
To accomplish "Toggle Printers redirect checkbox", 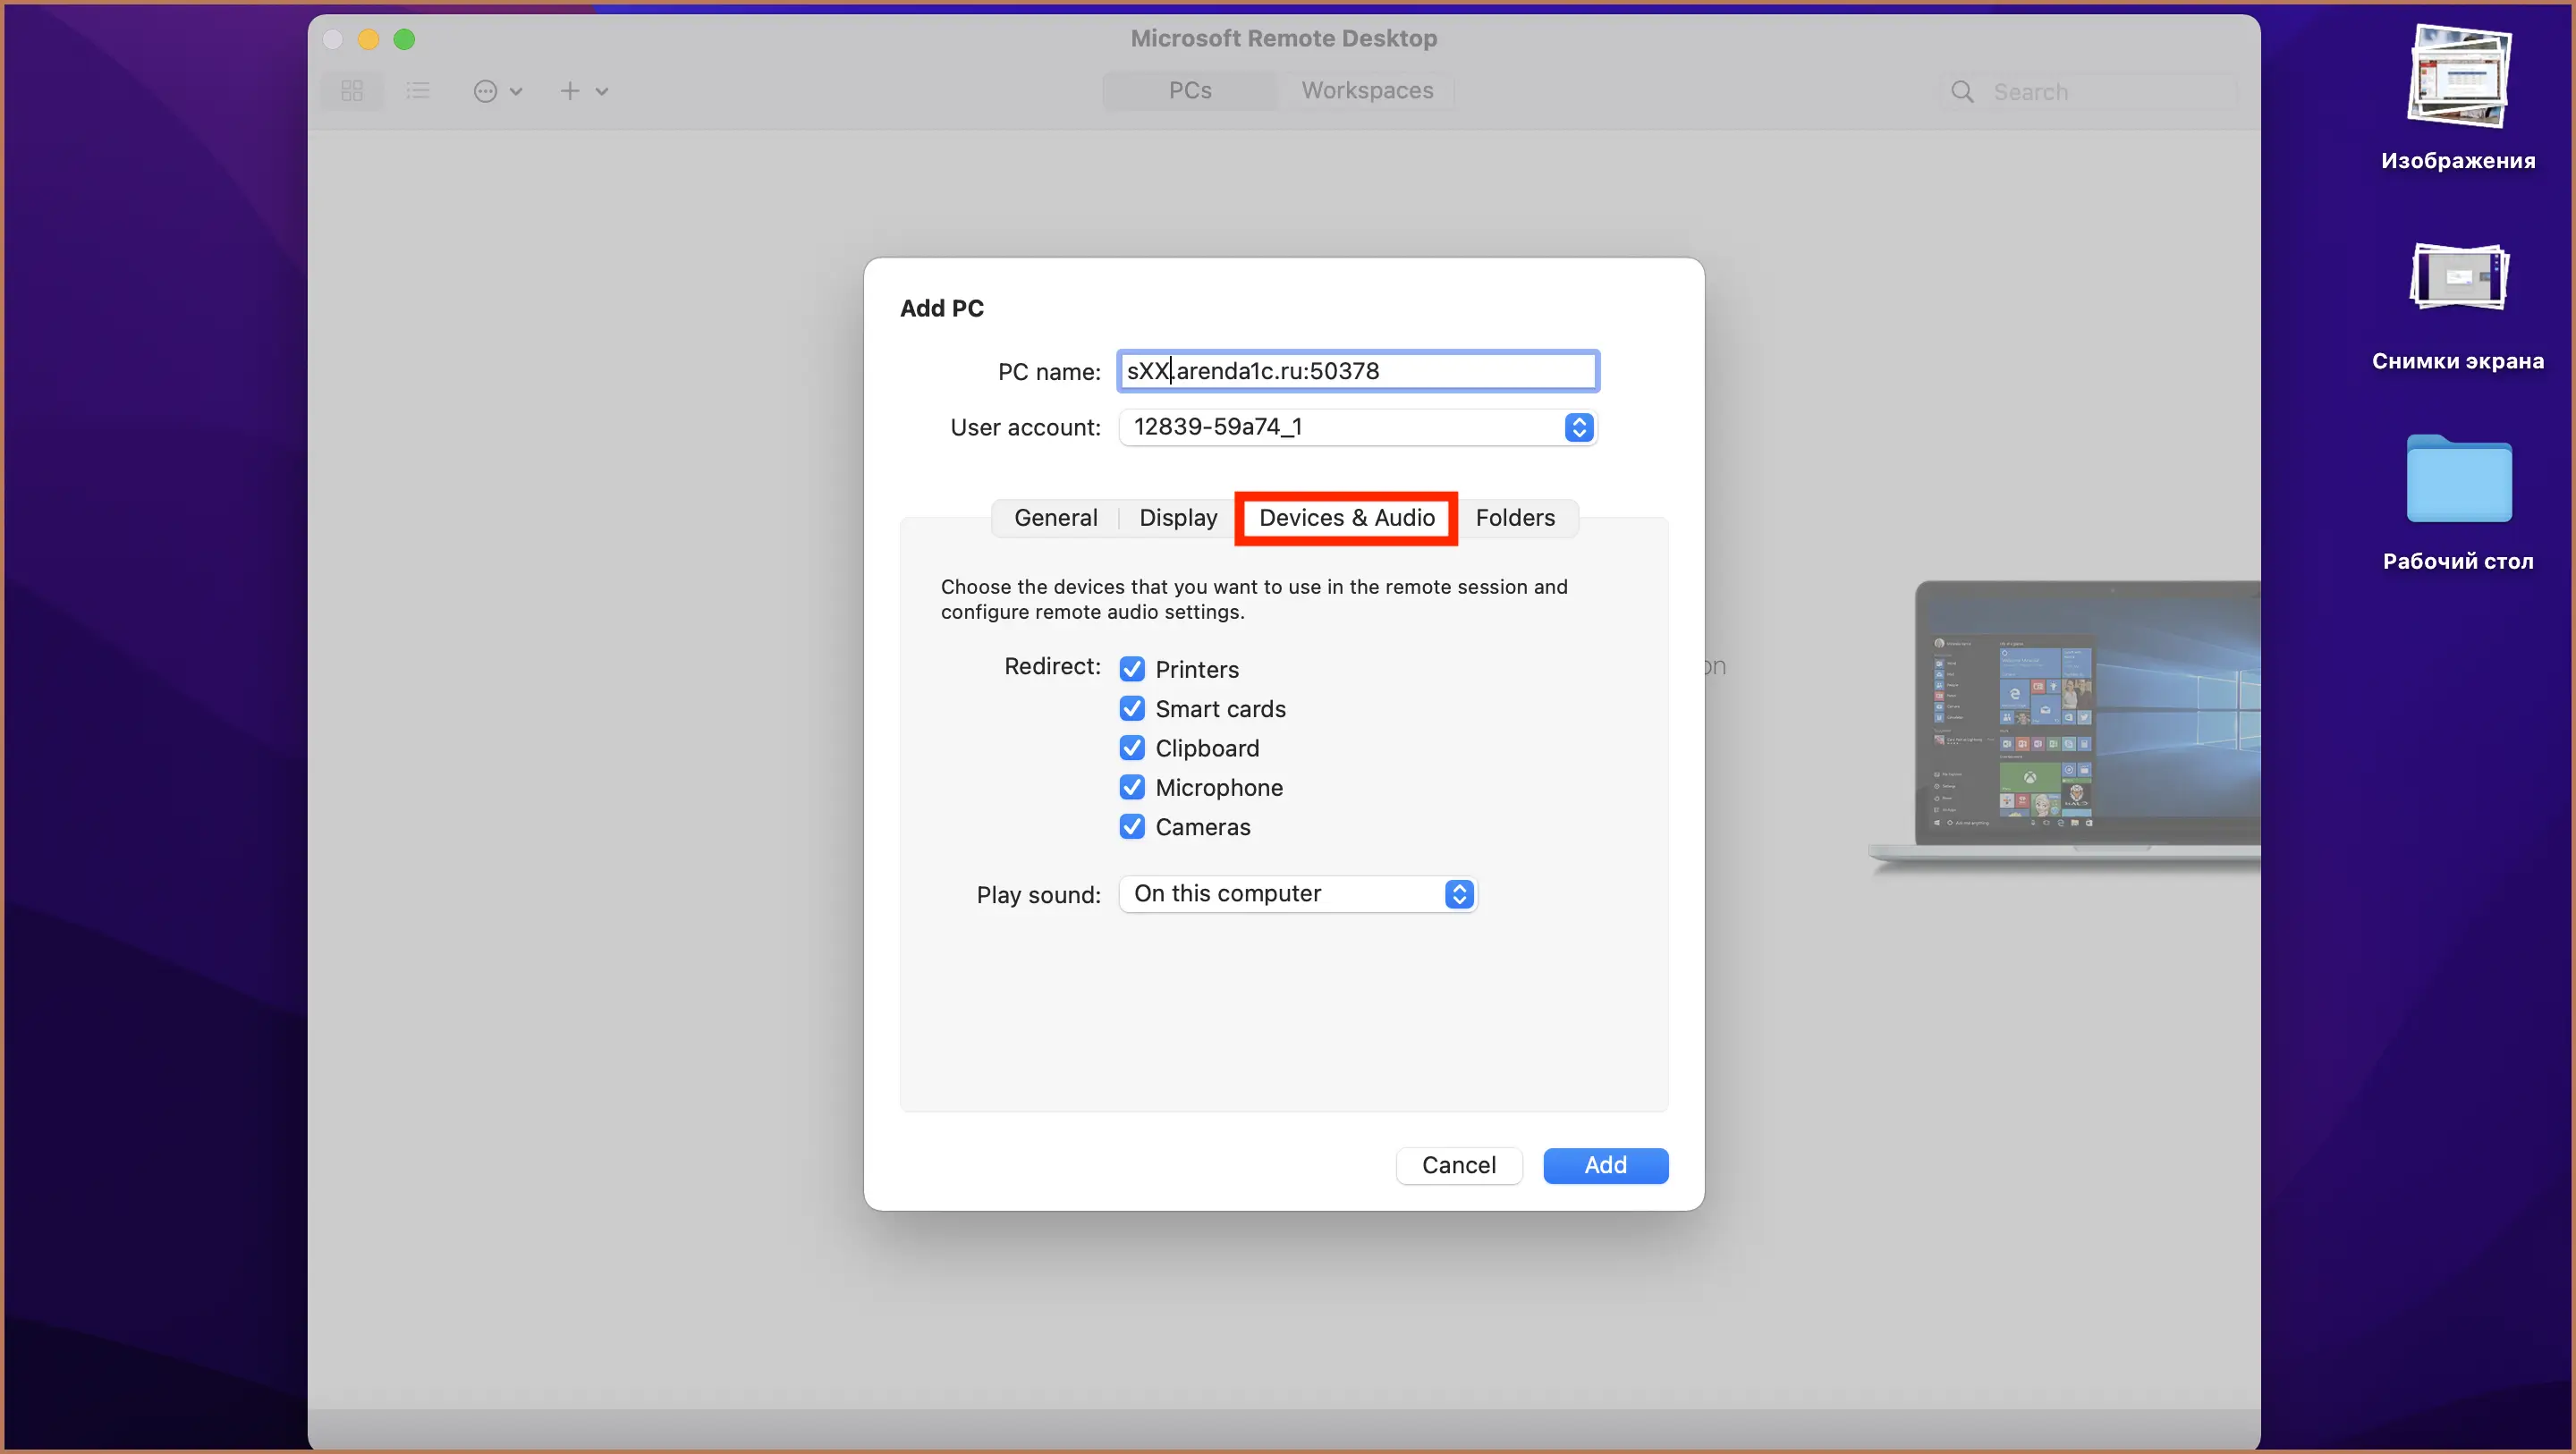I will [1132, 669].
